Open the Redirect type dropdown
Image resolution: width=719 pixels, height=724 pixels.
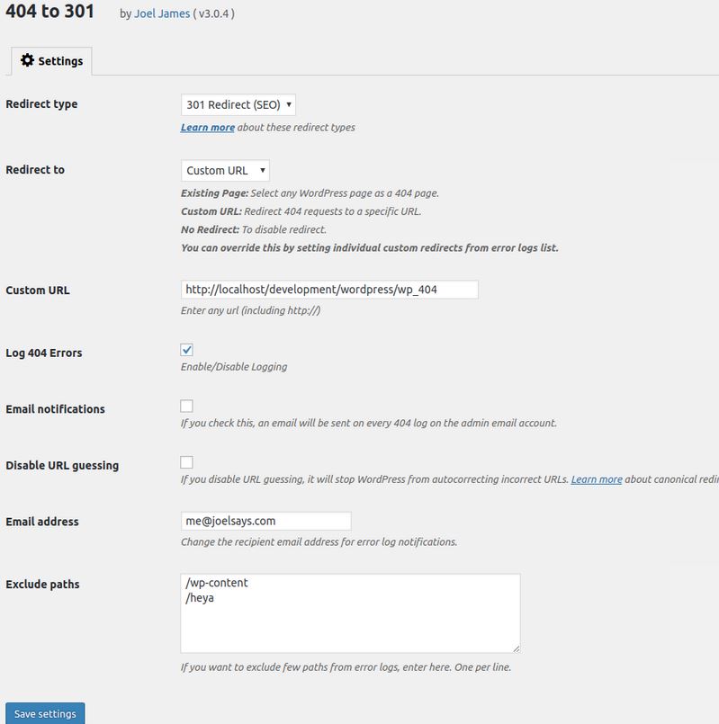point(238,105)
